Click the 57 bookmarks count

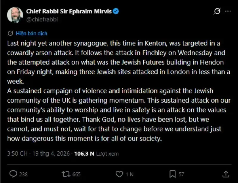181,174
